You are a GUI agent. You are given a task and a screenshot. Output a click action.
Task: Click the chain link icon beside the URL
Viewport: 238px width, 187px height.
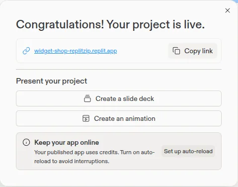click(26, 51)
